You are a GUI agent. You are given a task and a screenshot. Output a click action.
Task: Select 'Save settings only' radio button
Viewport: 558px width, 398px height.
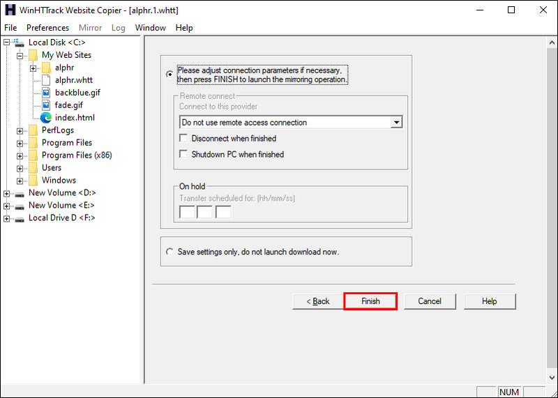click(169, 252)
